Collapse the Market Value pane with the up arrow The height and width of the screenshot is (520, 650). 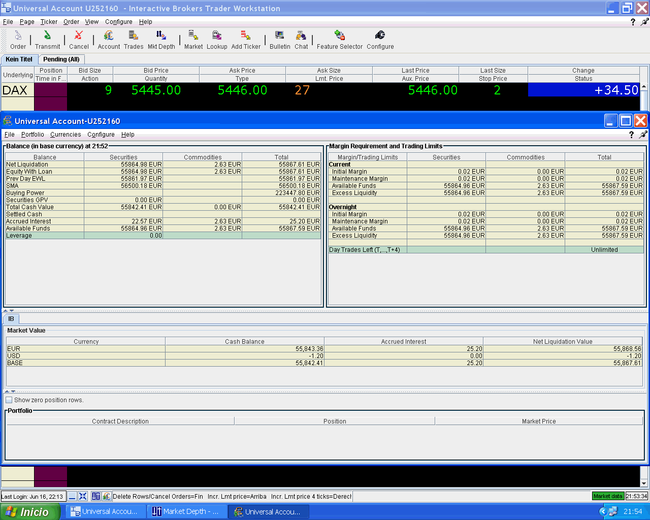pyautogui.click(x=7, y=392)
